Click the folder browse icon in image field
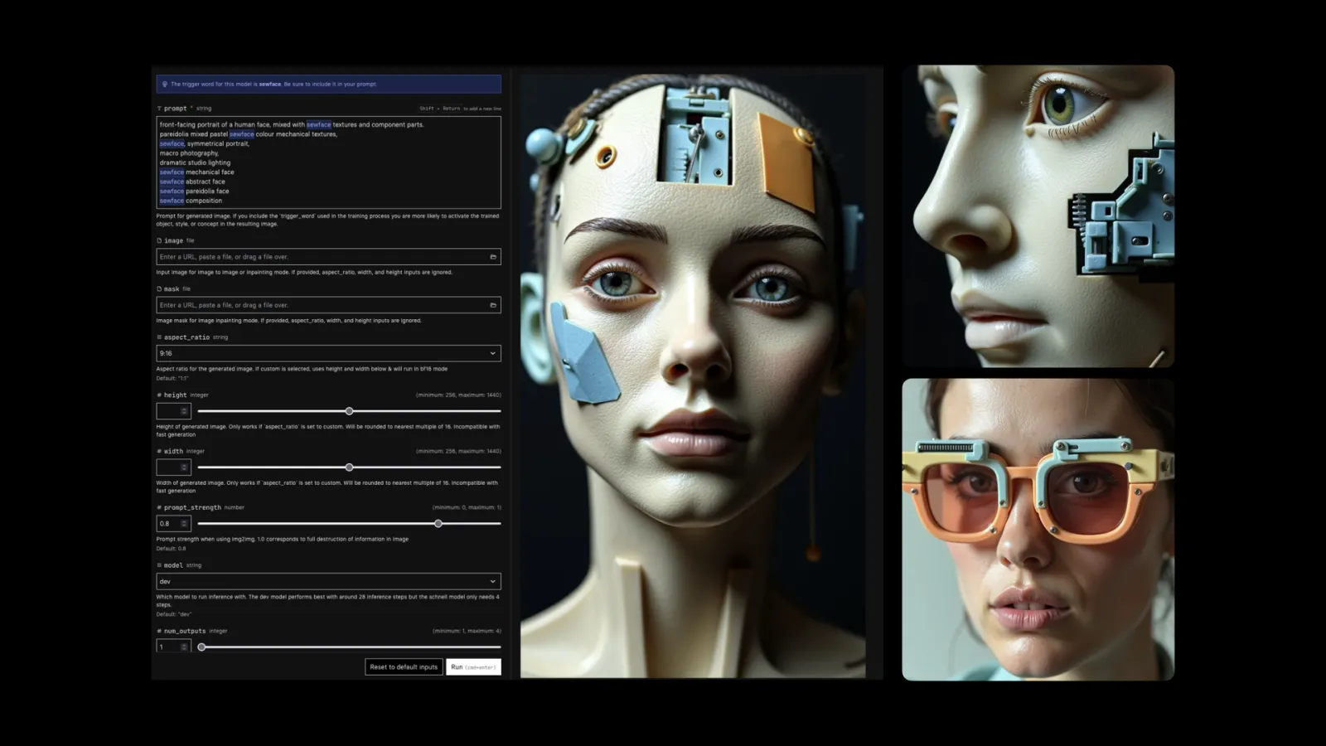1326x746 pixels. pyautogui.click(x=493, y=257)
